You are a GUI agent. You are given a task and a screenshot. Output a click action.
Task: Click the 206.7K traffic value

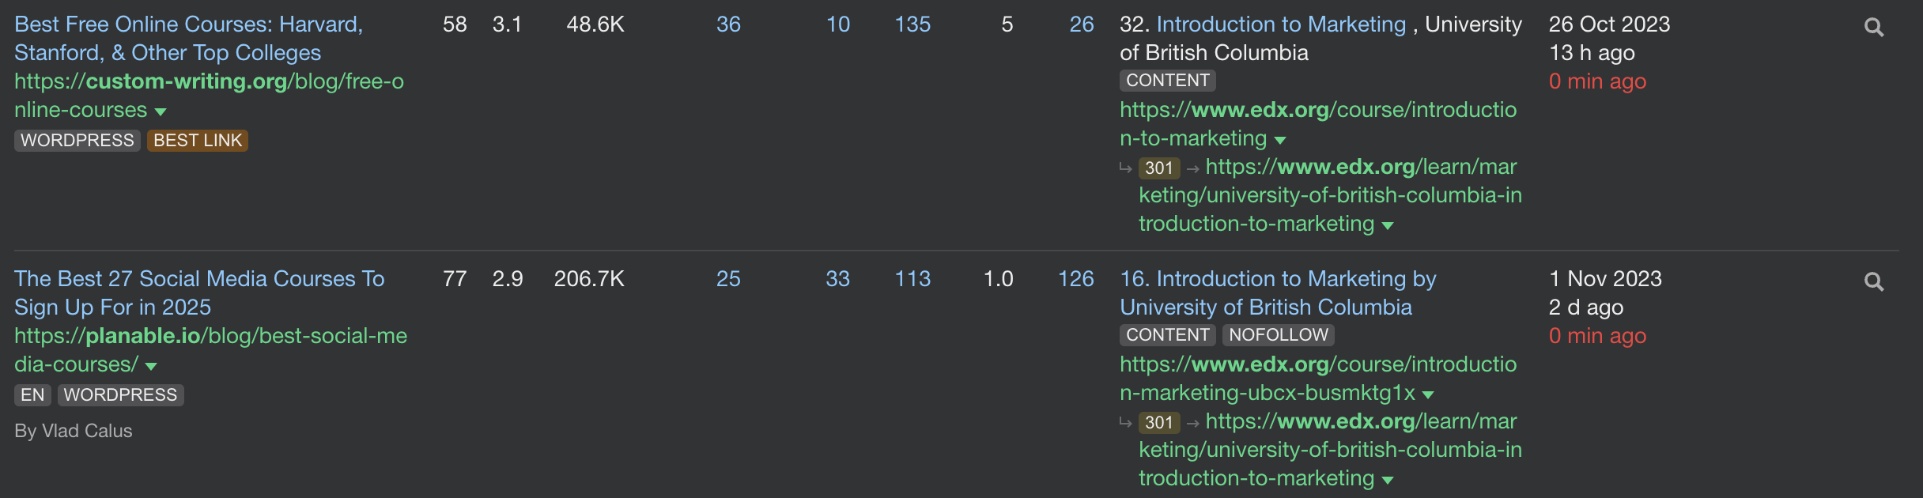click(x=589, y=278)
